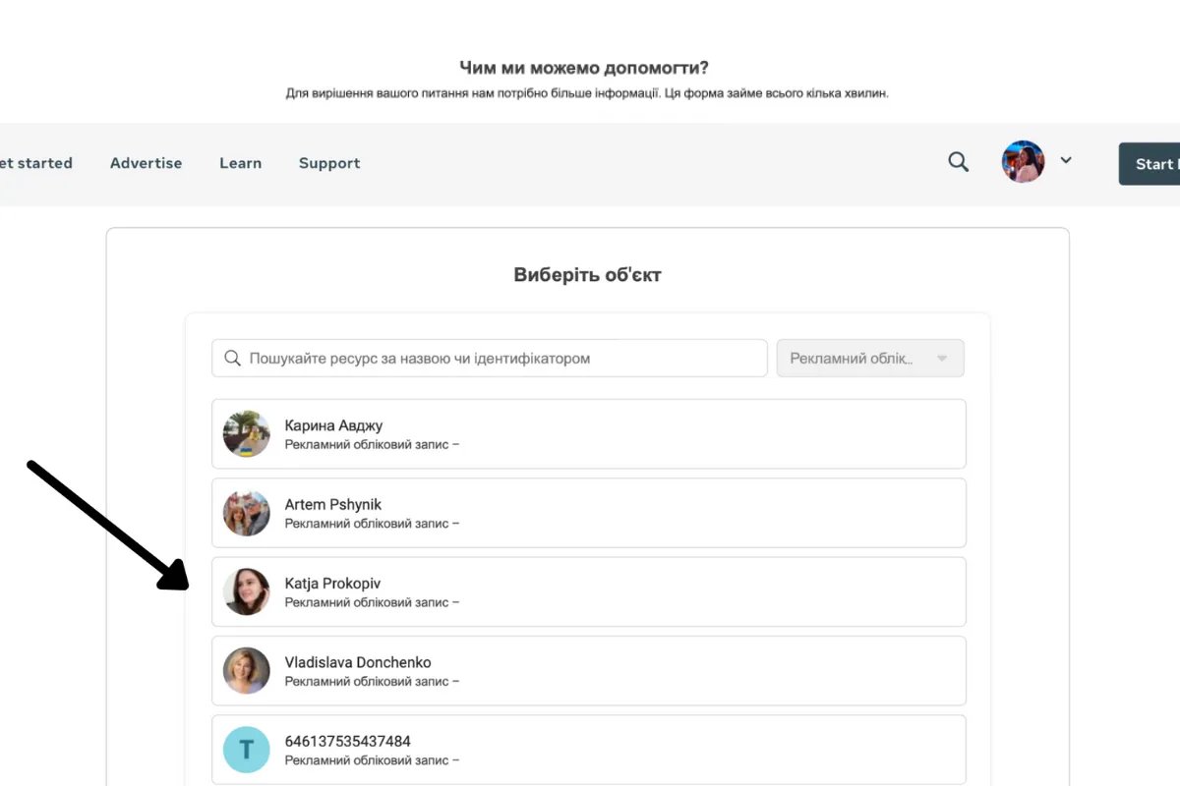Click the resource search input field
Screen dimensions: 1180x786
click(501, 359)
